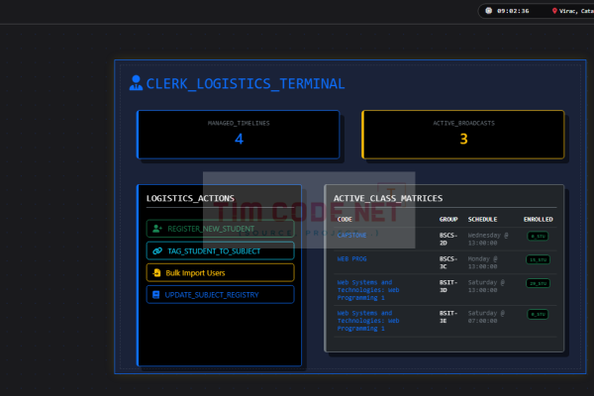The image size is (594, 396).
Task: Click the MANAGED_TIMELINES card showing 4
Action: (239, 135)
